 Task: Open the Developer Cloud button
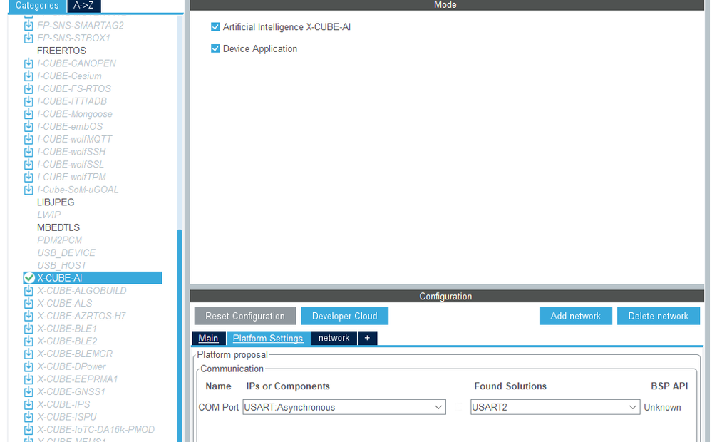(345, 316)
